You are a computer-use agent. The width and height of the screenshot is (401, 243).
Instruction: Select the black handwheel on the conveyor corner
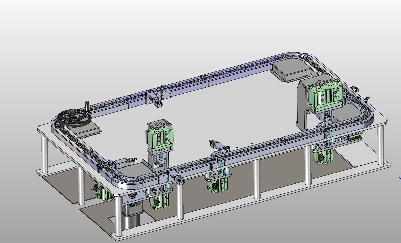[74, 118]
